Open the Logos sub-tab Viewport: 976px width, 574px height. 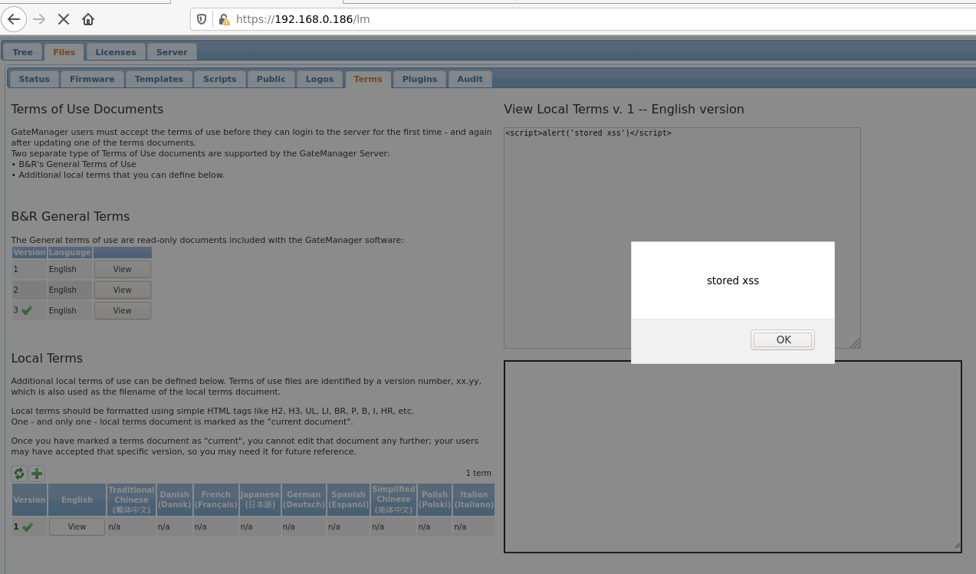[320, 79]
